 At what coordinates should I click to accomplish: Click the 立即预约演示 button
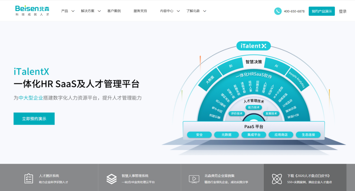(x=34, y=119)
